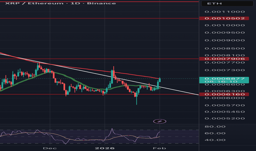
Task: Click the 0.0008500 price axis value
Action: click(x=225, y=49)
